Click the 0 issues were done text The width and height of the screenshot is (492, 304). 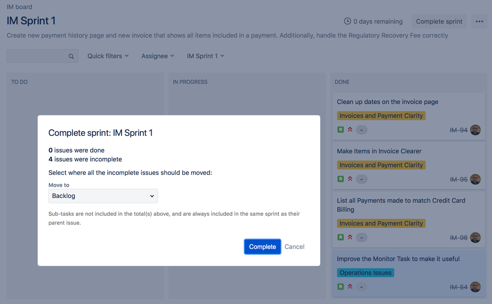coord(76,150)
